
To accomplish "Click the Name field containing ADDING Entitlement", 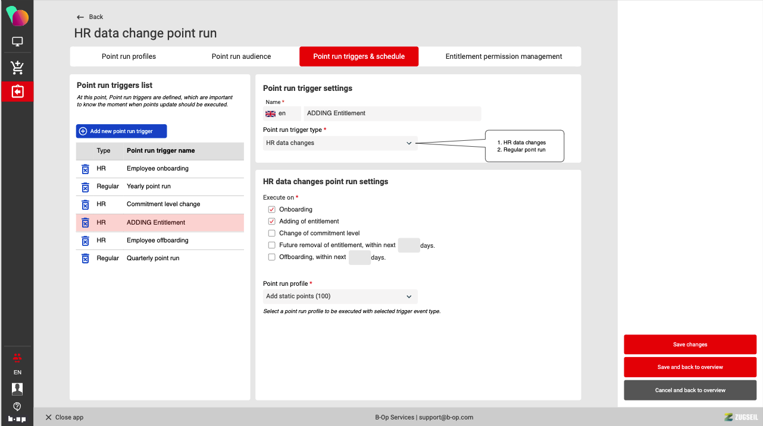I will click(x=392, y=113).
